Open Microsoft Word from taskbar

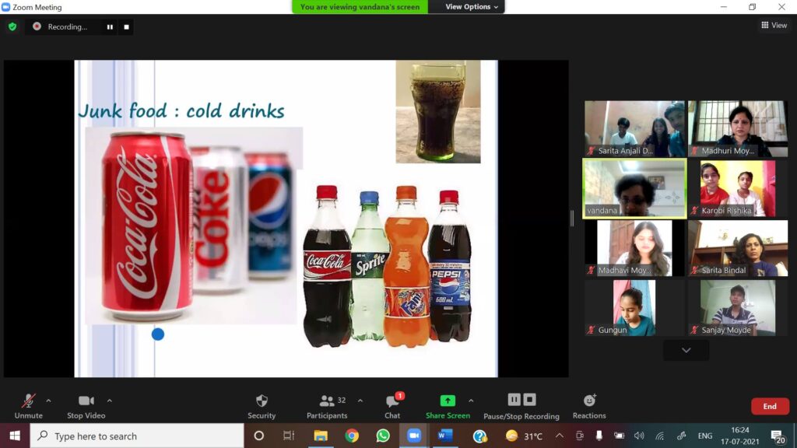point(445,436)
